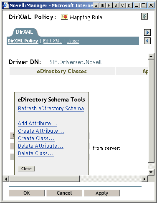Click the Mapping Rule label
157x203 pixels.
tap(86, 17)
